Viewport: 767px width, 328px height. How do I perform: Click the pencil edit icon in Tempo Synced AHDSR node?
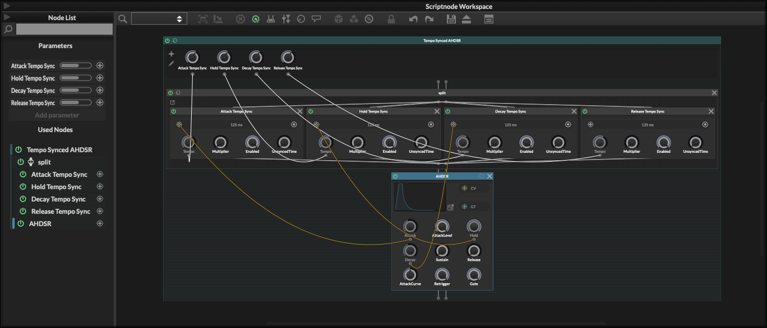pos(172,63)
